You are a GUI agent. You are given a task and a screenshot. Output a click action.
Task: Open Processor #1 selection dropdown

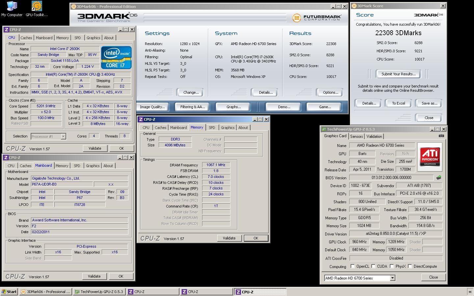(63, 136)
